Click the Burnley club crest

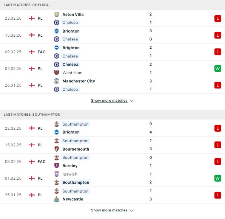tap(57, 166)
